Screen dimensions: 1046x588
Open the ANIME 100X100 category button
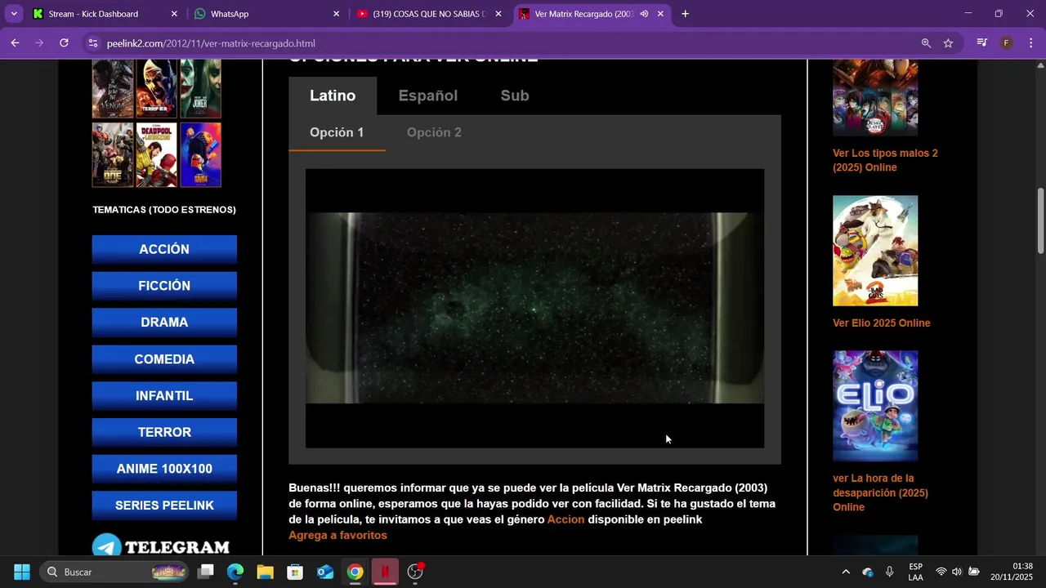coord(164,469)
